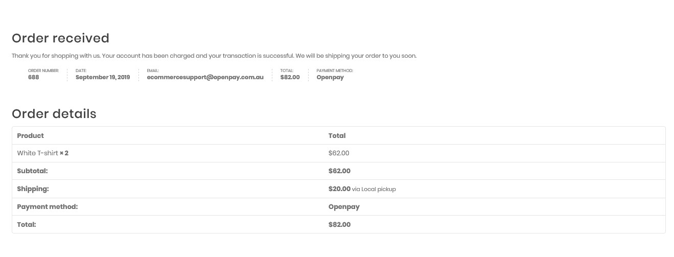Click the $62.00 White T-shirt line price

[339, 153]
